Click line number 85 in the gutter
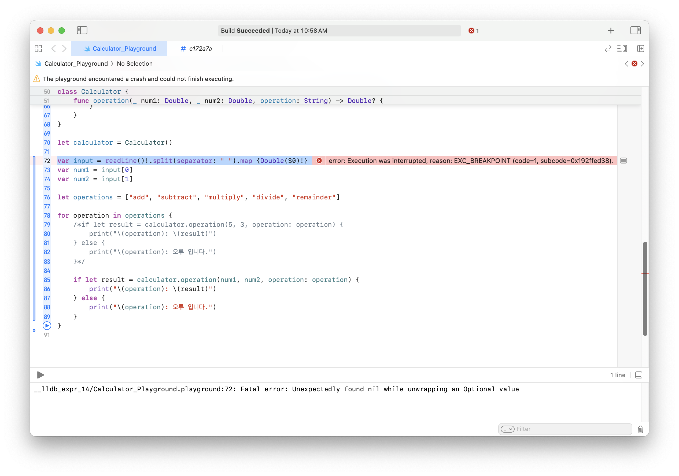 click(47, 280)
